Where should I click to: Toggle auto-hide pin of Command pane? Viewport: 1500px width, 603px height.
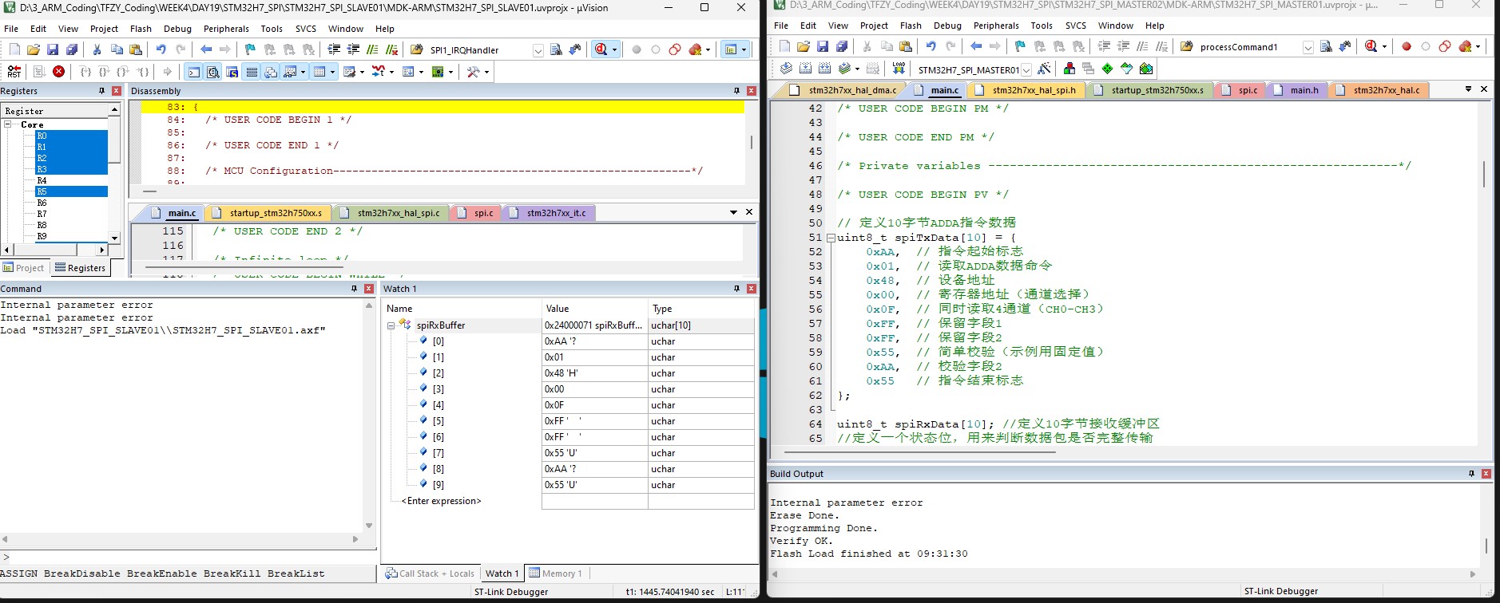pos(354,289)
